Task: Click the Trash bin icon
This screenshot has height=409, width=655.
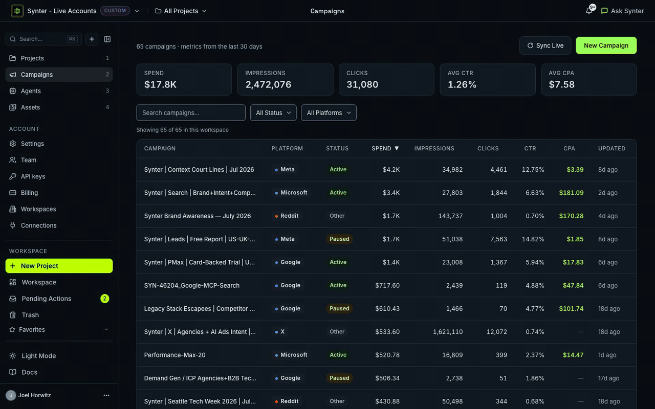Action: (13, 315)
